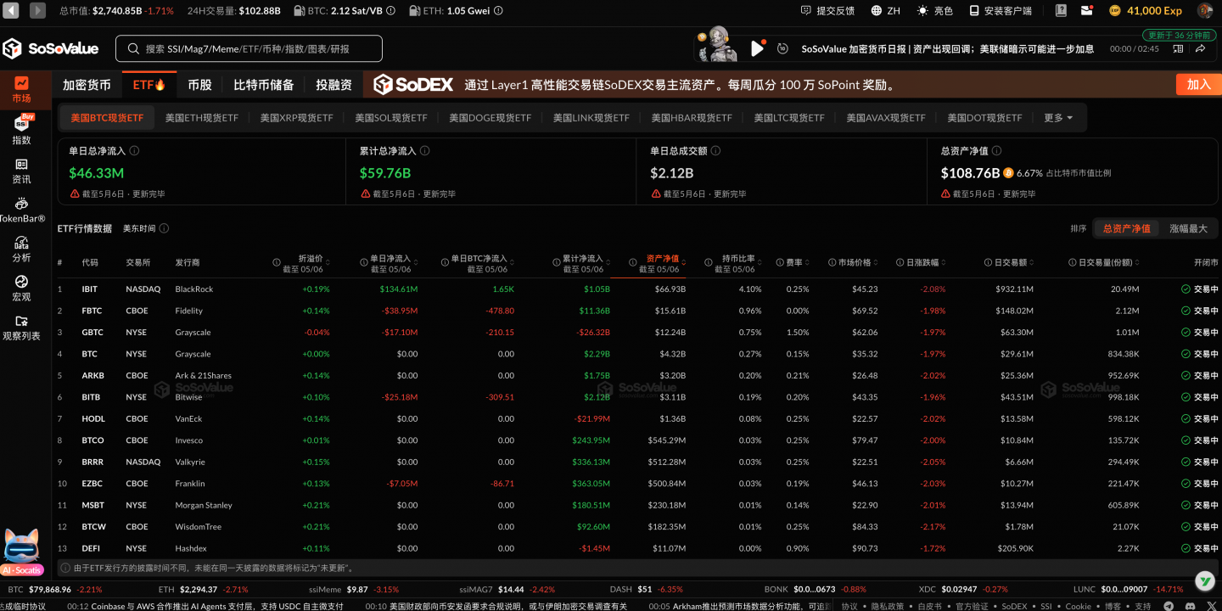The width and height of the screenshot is (1222, 611).
Task: Switch to the 投融资 tab
Action: point(334,85)
